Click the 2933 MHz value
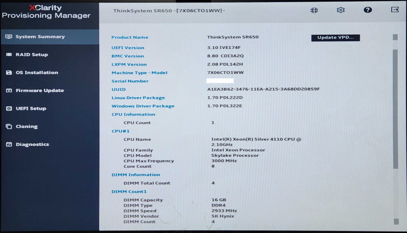 [224, 211]
